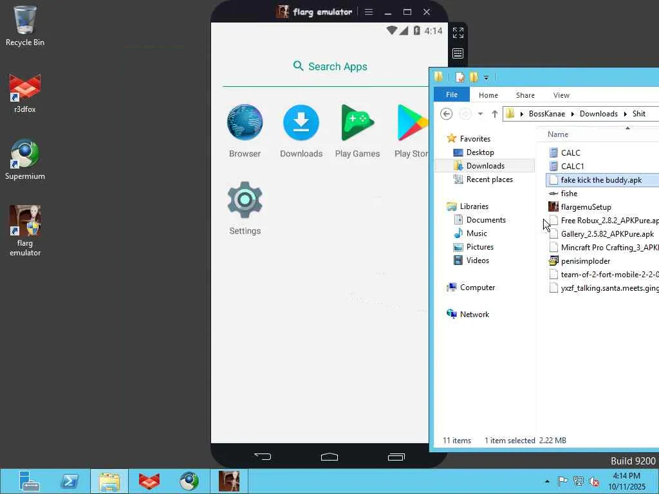The height and width of the screenshot is (494, 659).
Task: Click BossKanae in the address path
Action: (x=547, y=114)
